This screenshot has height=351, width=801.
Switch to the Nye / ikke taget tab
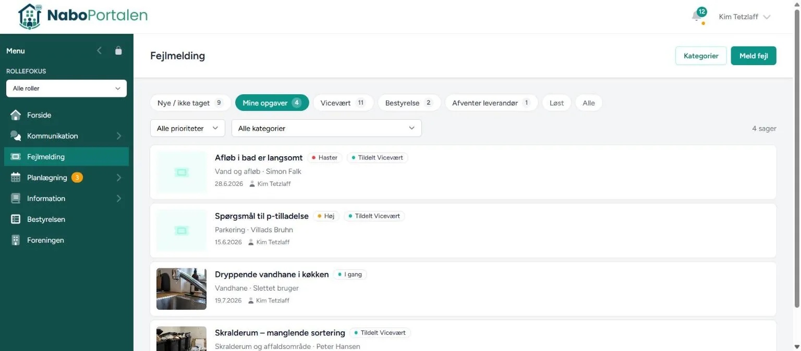[x=190, y=103]
